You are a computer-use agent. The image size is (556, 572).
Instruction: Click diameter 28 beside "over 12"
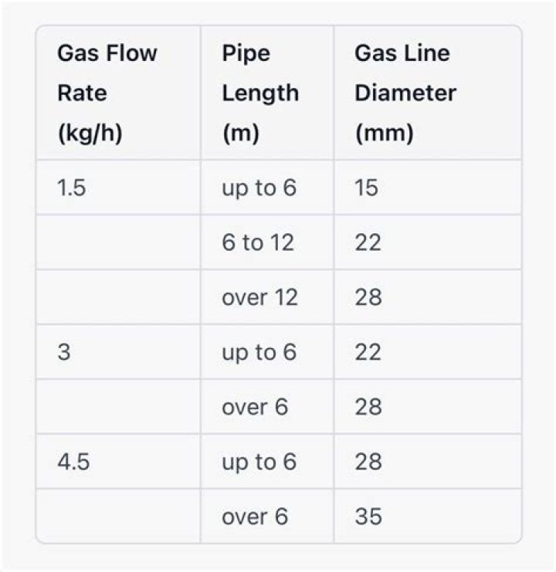pos(368,297)
